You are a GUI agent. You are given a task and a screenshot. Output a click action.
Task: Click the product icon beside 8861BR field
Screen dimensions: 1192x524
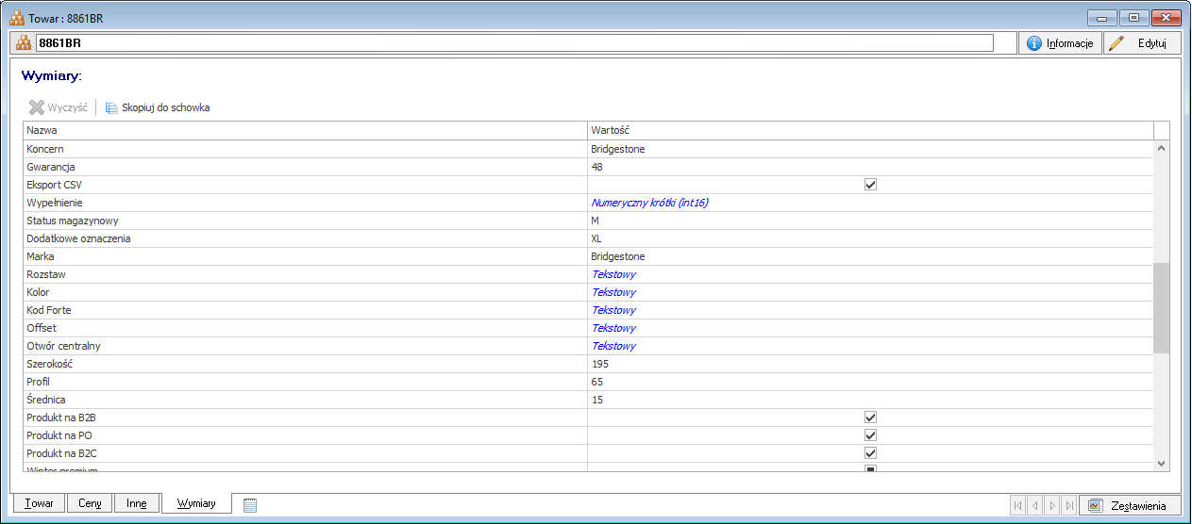coord(24,43)
